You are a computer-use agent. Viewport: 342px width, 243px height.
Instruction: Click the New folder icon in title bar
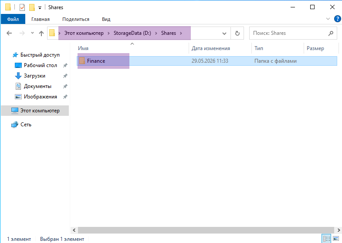pyautogui.click(x=32, y=7)
